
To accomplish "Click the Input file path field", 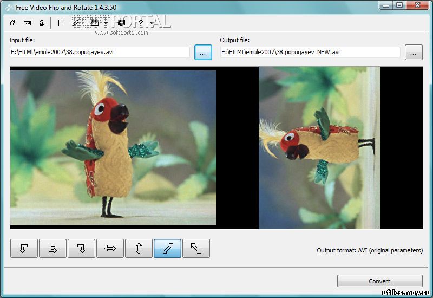I will [100, 53].
